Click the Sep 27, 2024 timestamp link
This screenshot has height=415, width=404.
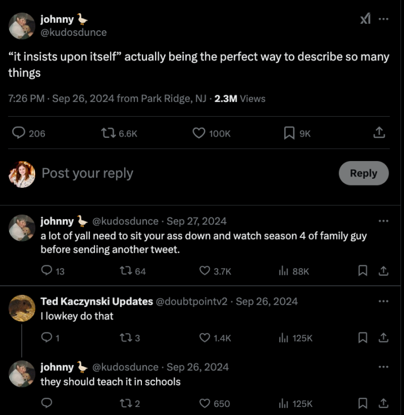click(197, 221)
